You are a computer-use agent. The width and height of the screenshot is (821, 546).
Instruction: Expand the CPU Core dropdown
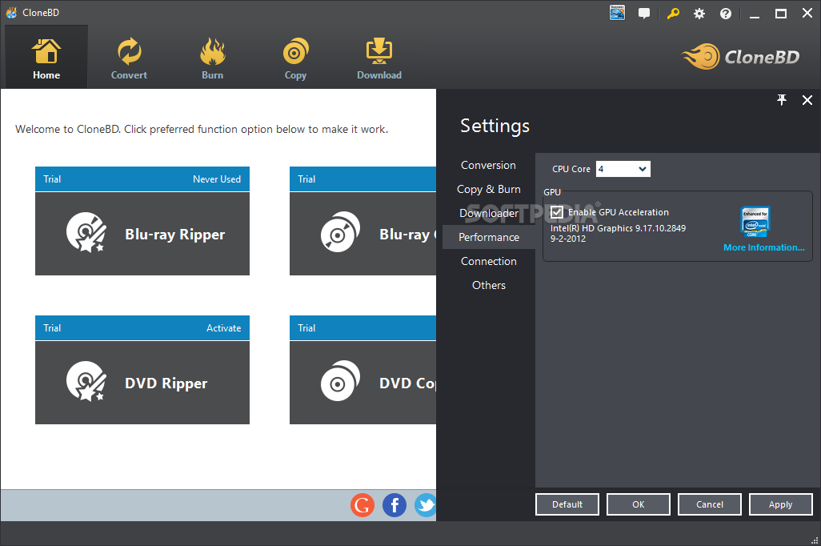pos(623,169)
